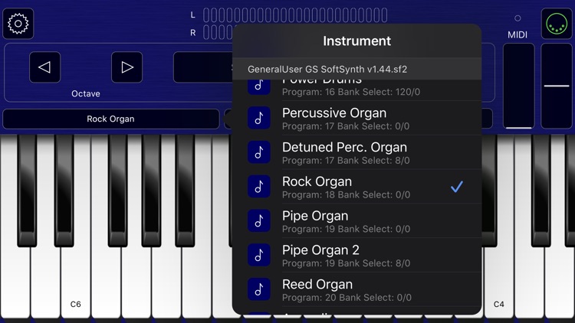
Task: Click 'Program: 20 Bank Select: 0/0' text
Action: click(347, 298)
